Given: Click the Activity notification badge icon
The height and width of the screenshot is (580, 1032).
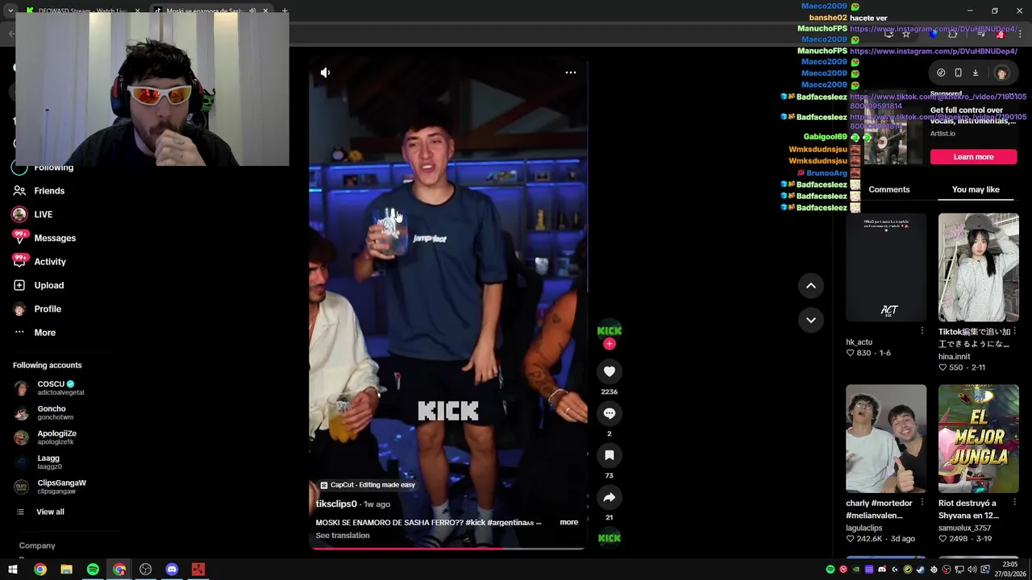Looking at the screenshot, I should 20,260.
